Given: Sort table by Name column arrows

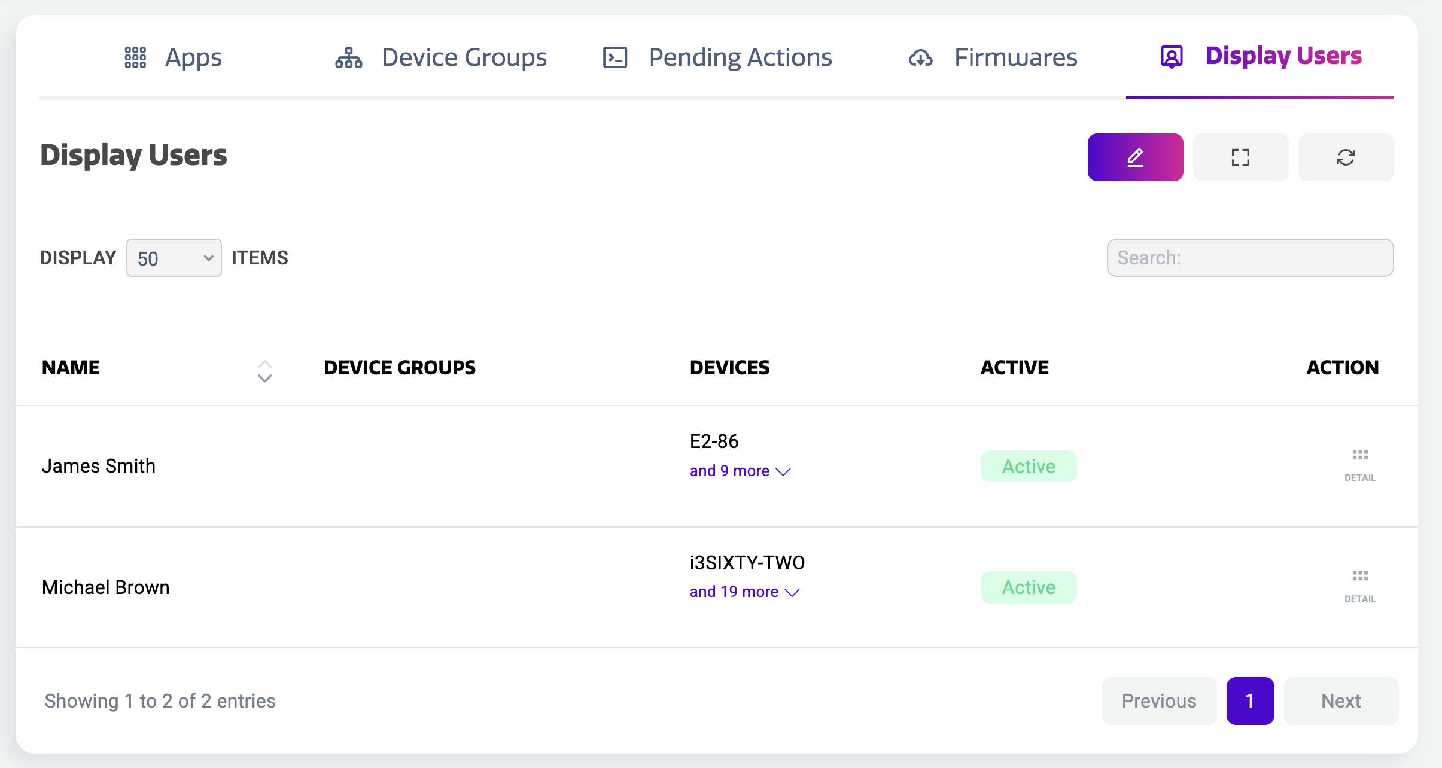Looking at the screenshot, I should 264,371.
